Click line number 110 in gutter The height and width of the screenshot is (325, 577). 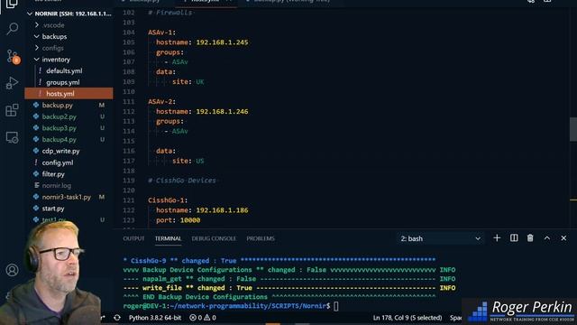tap(128, 91)
